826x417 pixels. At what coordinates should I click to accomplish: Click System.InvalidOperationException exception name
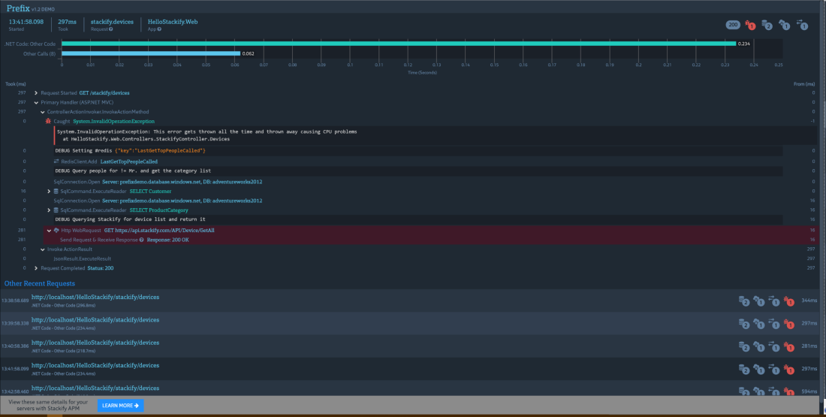[x=114, y=121]
